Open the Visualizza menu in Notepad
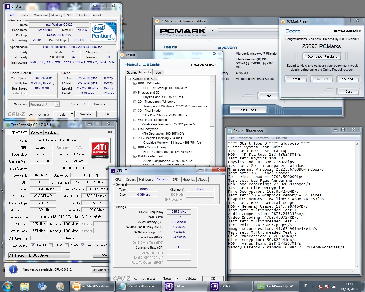 click(x=279, y=138)
